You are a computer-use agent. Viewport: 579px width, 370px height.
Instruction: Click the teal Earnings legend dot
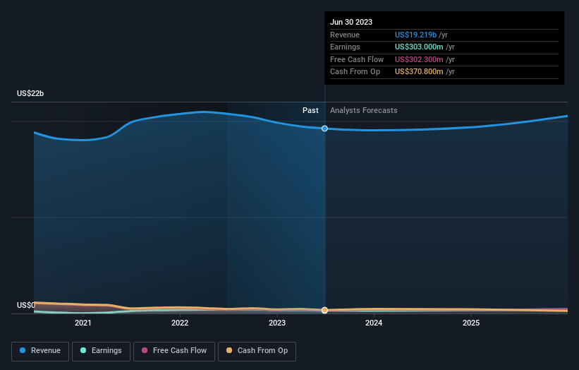[x=83, y=350]
